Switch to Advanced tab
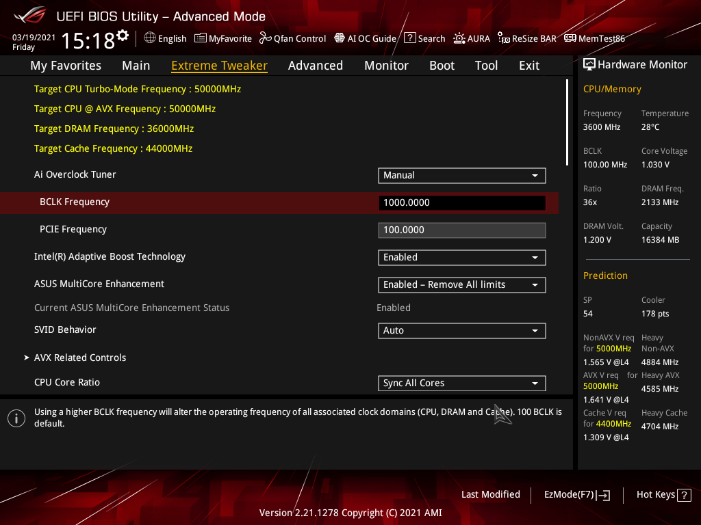This screenshot has width=701, height=525. tap(316, 66)
